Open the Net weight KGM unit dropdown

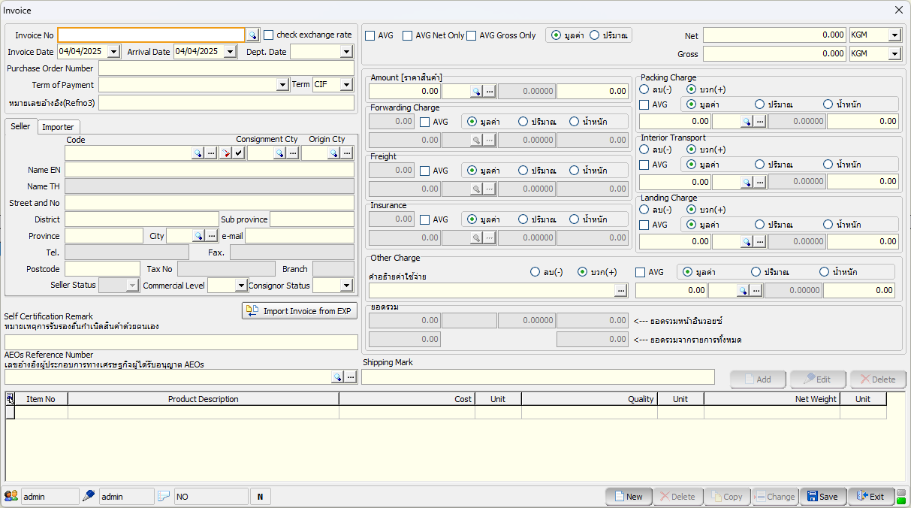coord(894,35)
